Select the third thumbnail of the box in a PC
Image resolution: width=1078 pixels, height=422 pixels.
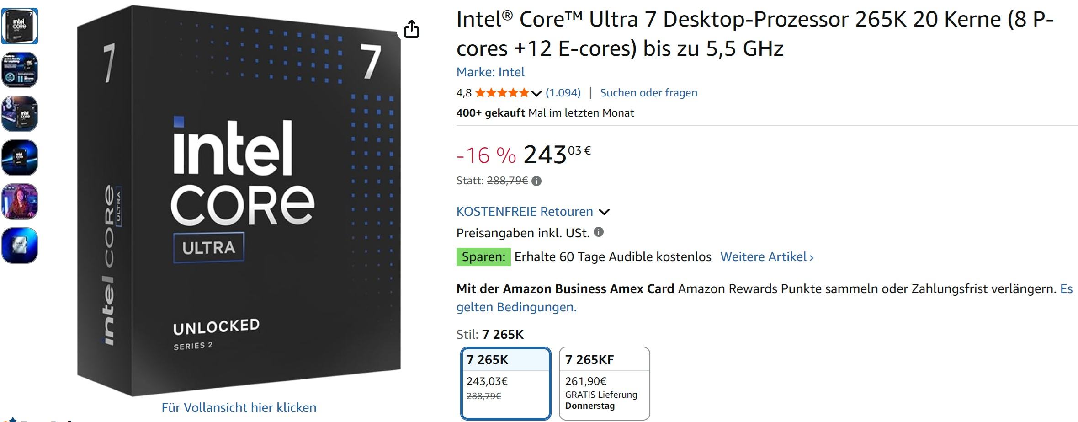pyautogui.click(x=20, y=114)
